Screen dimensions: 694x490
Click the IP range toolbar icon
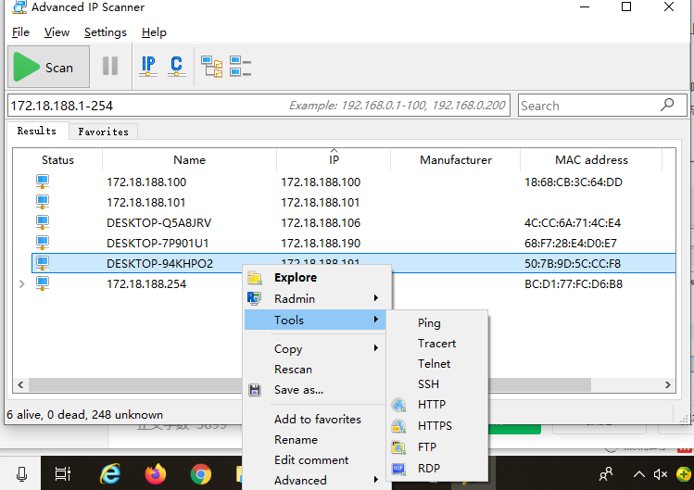point(147,67)
